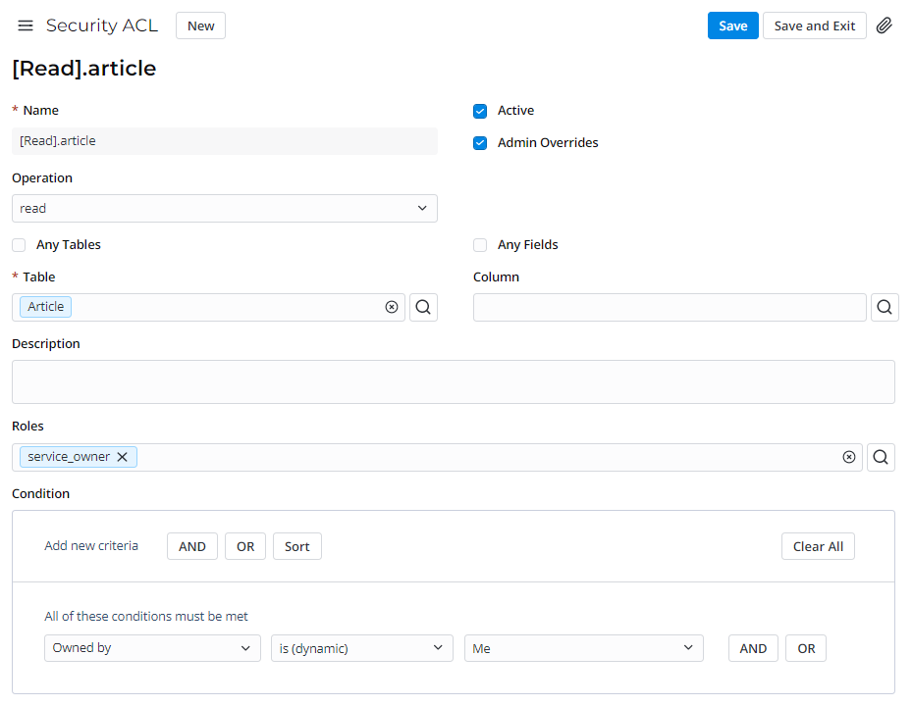The width and height of the screenshot is (912, 706).
Task: Click Clear All in the Condition builder
Action: tap(818, 546)
